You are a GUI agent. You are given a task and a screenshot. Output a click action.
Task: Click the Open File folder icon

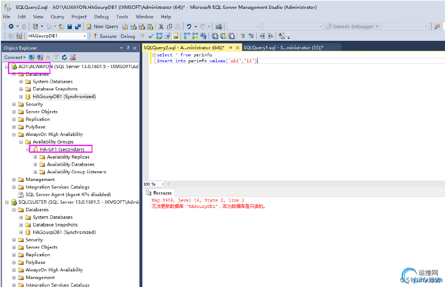click(61, 27)
